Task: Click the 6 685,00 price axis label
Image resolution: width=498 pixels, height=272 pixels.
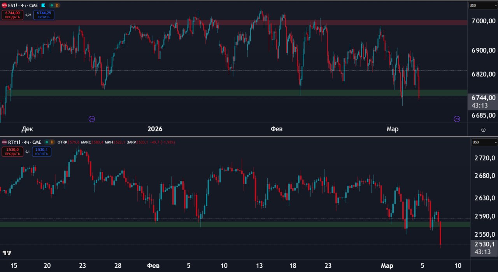Action: click(x=484, y=115)
